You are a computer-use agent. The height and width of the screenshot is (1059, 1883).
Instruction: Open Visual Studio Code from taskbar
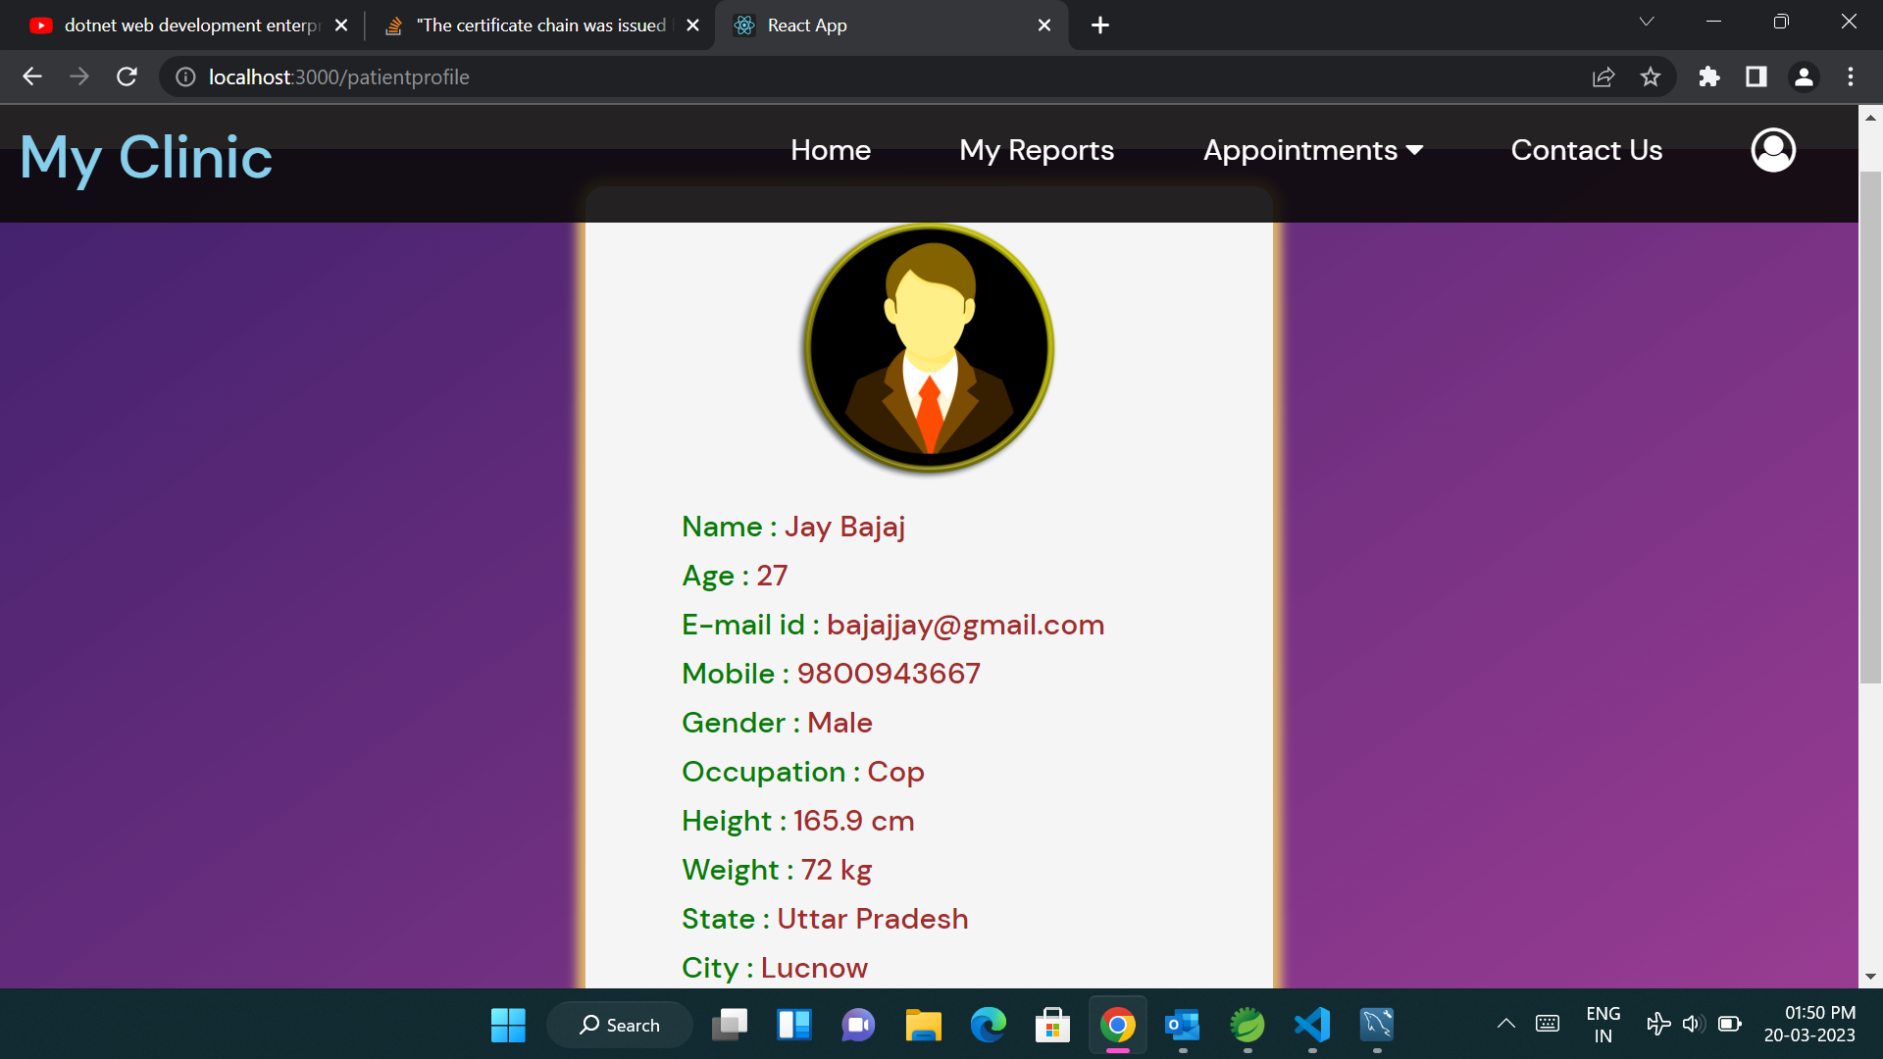[x=1312, y=1025]
